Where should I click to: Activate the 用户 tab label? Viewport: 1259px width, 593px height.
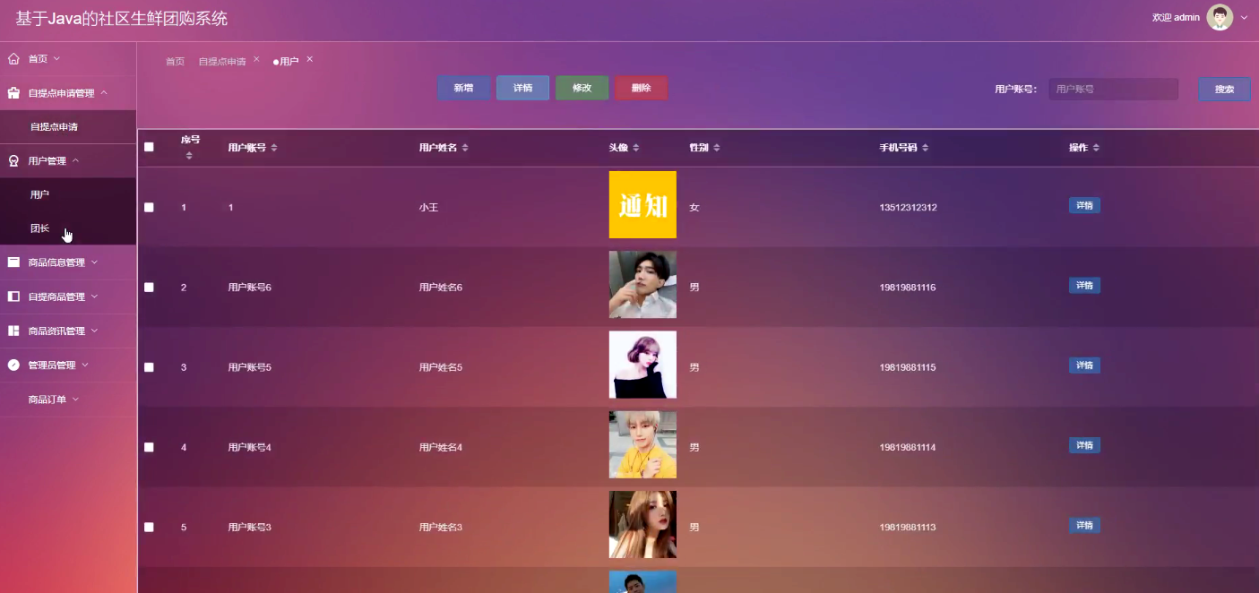tap(289, 62)
